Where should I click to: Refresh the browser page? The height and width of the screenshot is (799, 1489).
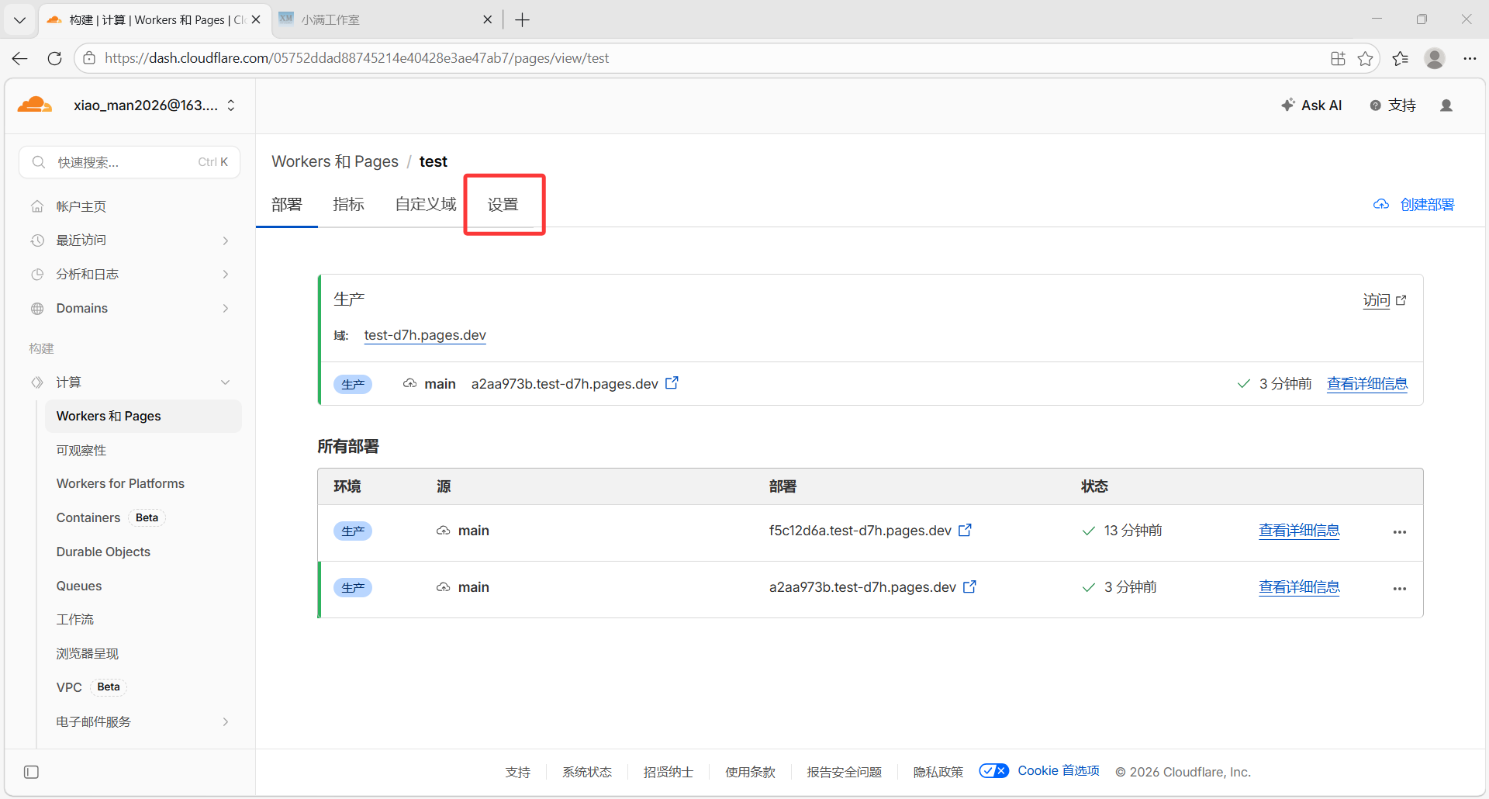coord(54,58)
